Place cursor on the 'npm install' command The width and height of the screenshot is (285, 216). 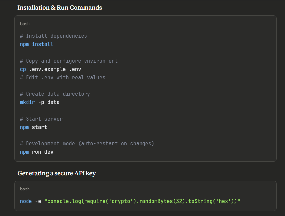(x=36, y=44)
